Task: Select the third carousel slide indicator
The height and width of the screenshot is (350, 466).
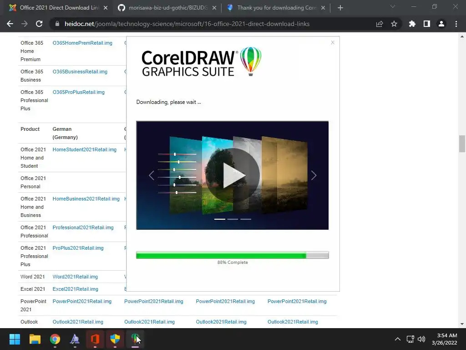Action: click(x=246, y=219)
